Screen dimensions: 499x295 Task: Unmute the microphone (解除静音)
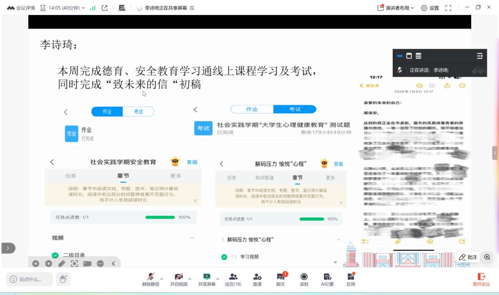click(x=151, y=279)
